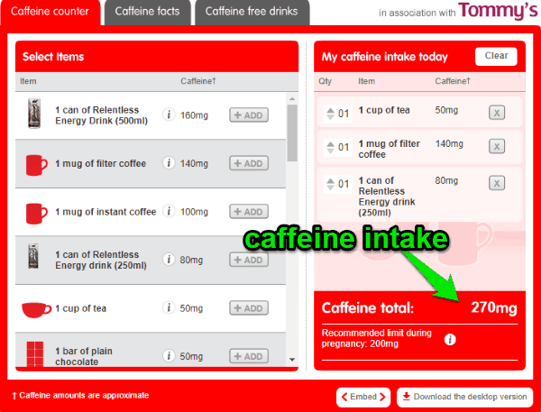Add a bar of plain chocolate
The image size is (541, 412).
coord(249,356)
